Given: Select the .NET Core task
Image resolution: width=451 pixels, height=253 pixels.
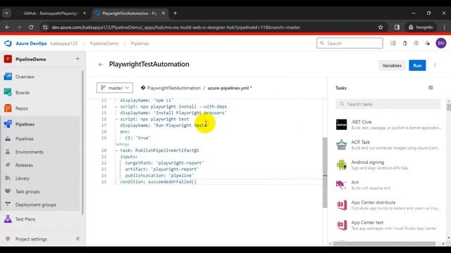Looking at the screenshot, I should click(x=388, y=124).
